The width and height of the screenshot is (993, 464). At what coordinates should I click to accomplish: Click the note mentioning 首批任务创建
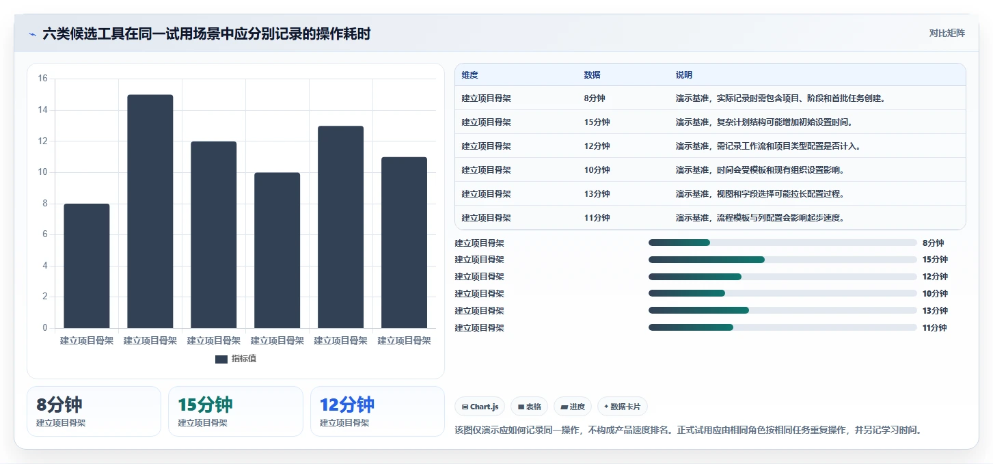point(780,98)
